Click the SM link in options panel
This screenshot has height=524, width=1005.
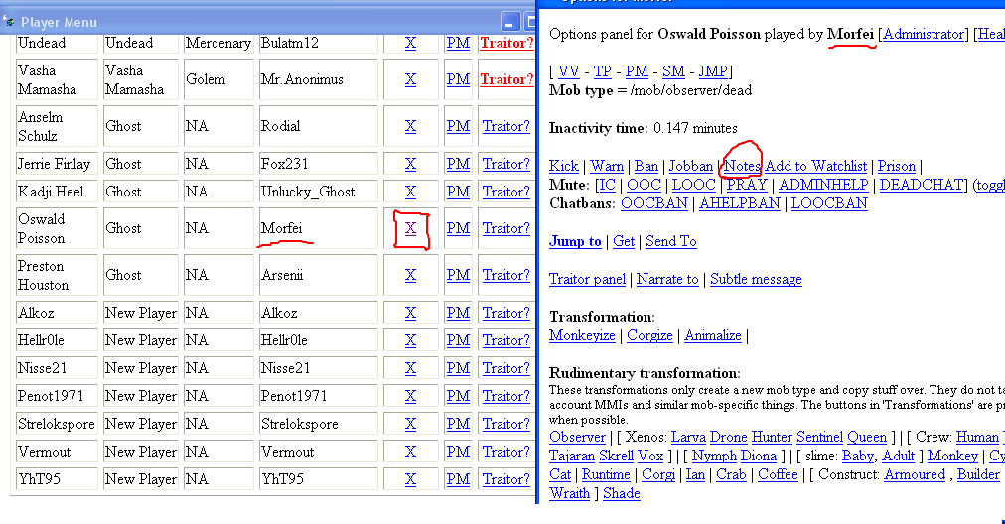673,71
